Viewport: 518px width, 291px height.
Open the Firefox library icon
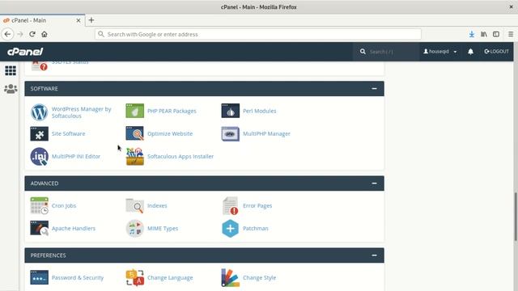[x=484, y=34]
